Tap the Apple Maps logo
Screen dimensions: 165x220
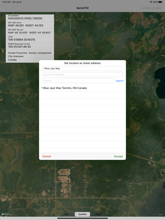coord(6,214)
